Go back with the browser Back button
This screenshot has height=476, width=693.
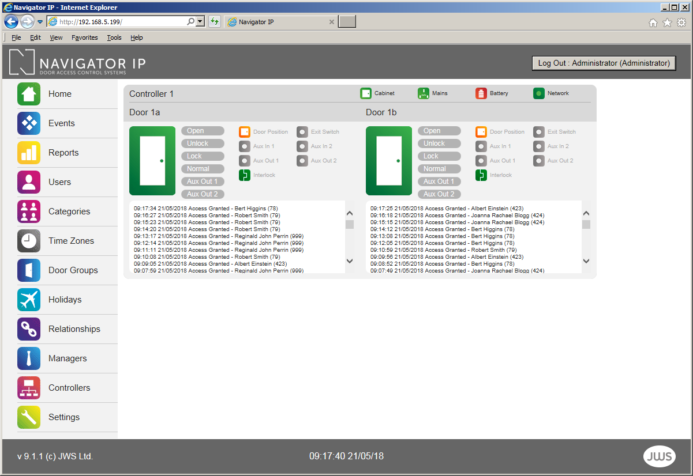[x=11, y=22]
